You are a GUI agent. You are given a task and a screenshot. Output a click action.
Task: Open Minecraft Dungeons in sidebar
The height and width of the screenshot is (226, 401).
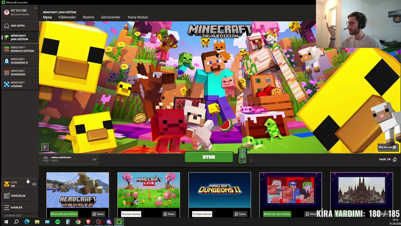[20, 73]
